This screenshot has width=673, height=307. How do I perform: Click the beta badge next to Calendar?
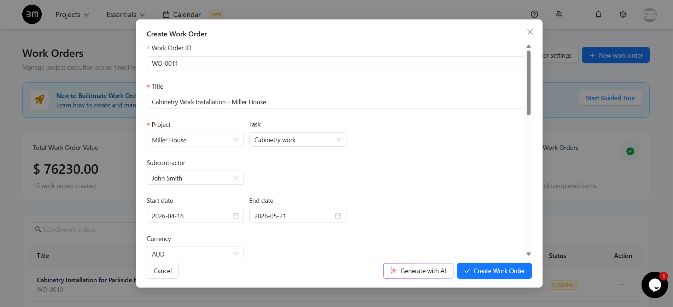[x=216, y=14]
